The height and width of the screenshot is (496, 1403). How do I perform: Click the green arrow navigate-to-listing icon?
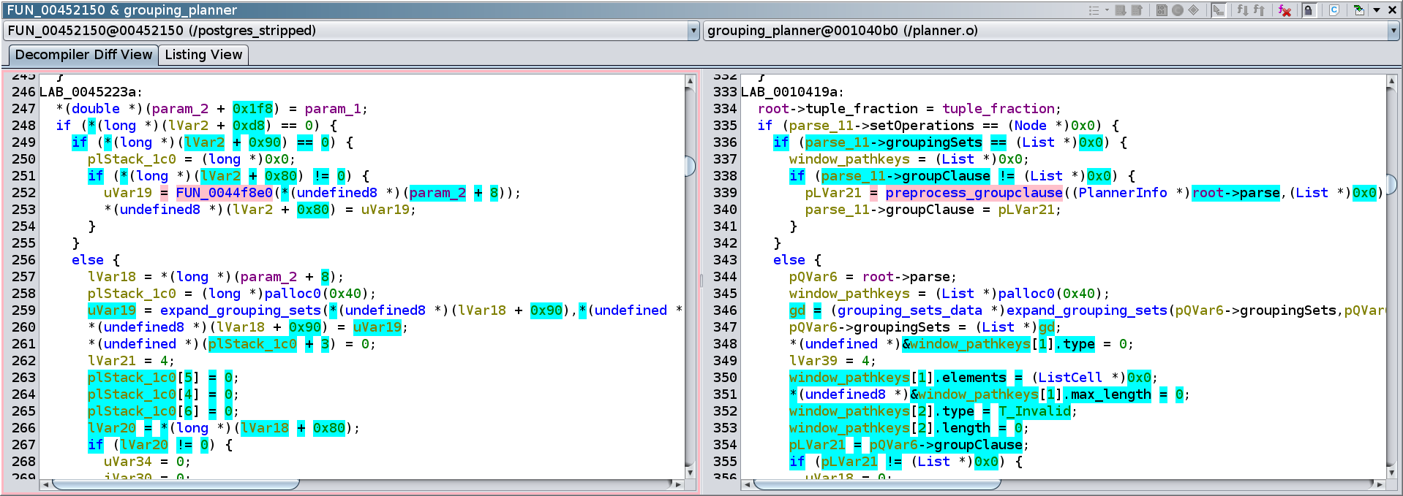(x=1358, y=10)
